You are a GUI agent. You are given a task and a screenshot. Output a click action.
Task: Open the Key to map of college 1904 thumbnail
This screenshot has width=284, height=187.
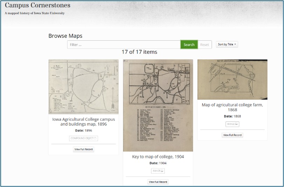[x=158, y=105]
